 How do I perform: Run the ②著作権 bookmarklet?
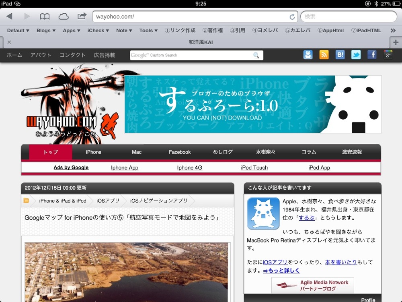click(213, 31)
